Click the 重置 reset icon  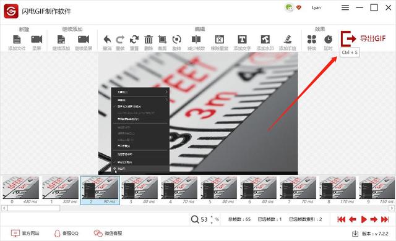[134, 40]
